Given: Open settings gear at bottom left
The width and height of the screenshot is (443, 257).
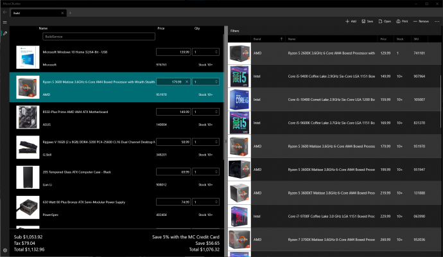Looking at the screenshot, I should (4, 250).
